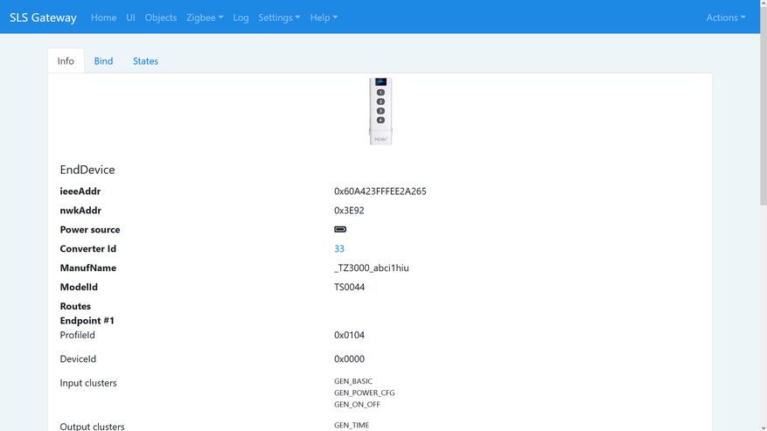Click the SLS Gateway brand link

coord(43,17)
